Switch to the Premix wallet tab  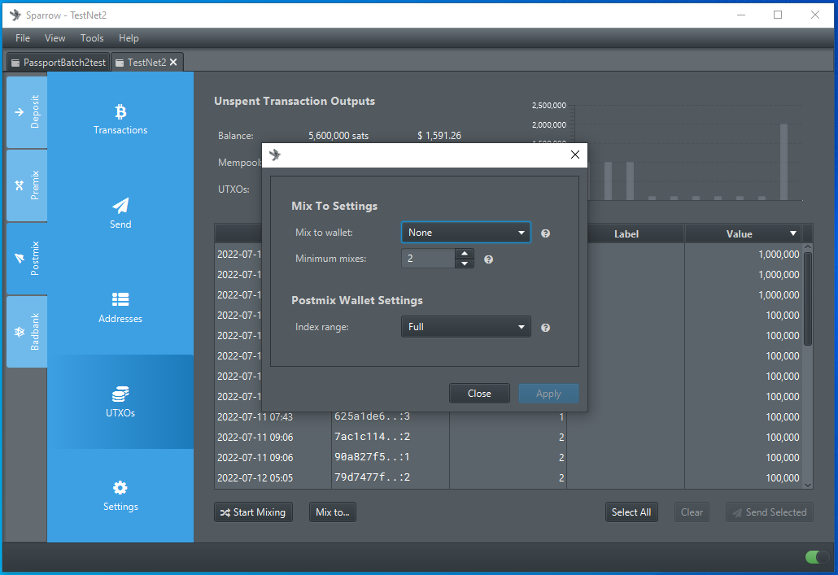pos(27,185)
